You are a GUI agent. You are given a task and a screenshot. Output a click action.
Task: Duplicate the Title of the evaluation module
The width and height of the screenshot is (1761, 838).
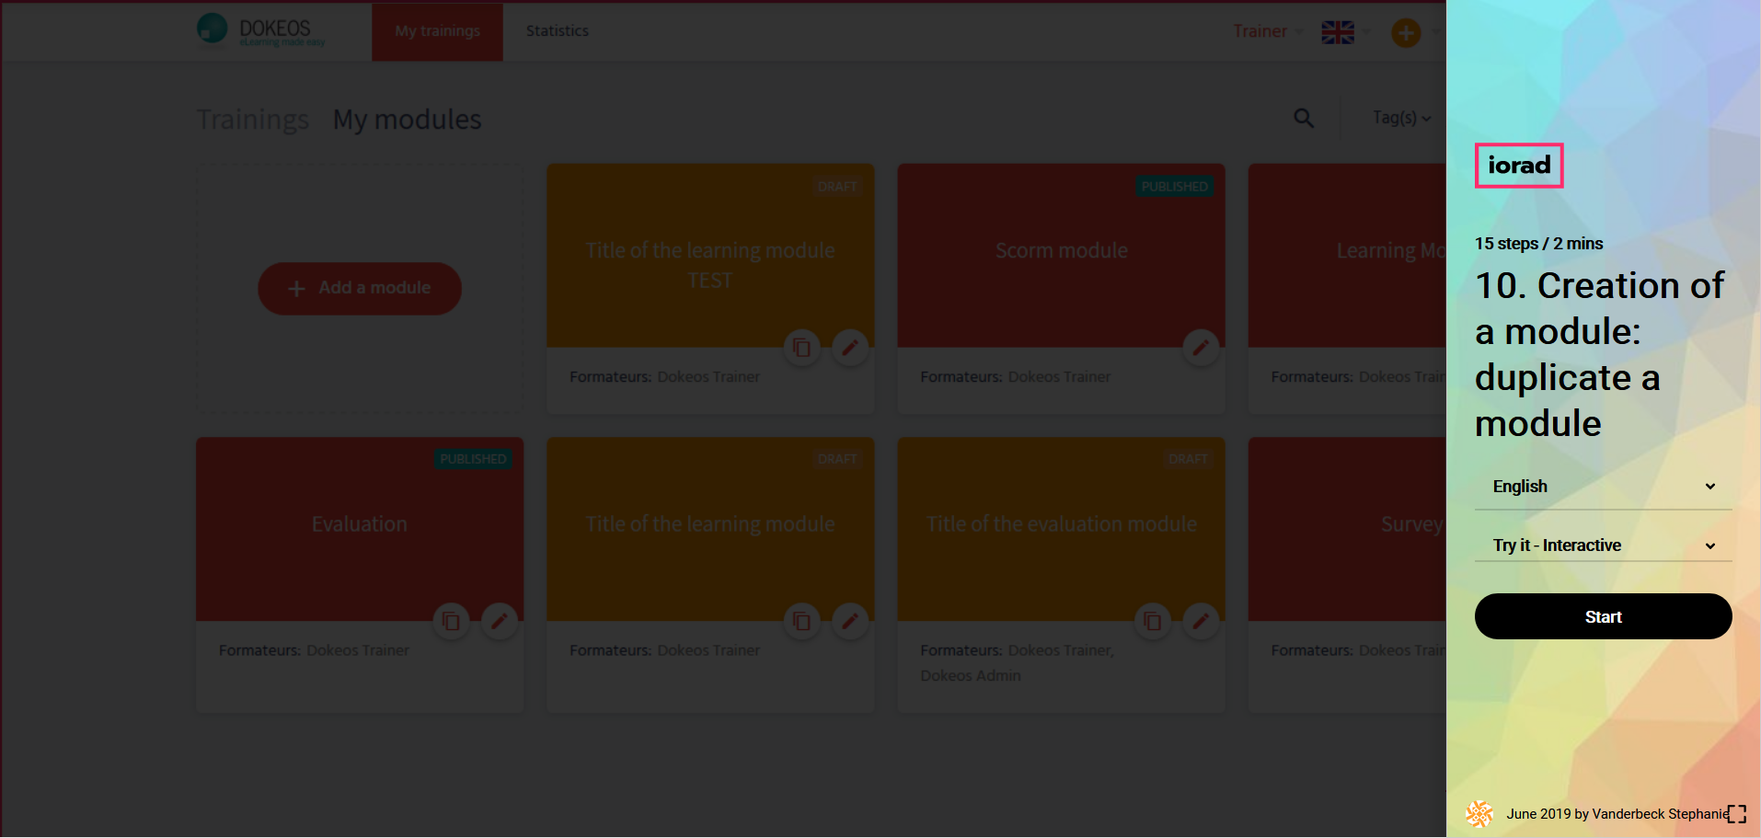[x=1152, y=622]
